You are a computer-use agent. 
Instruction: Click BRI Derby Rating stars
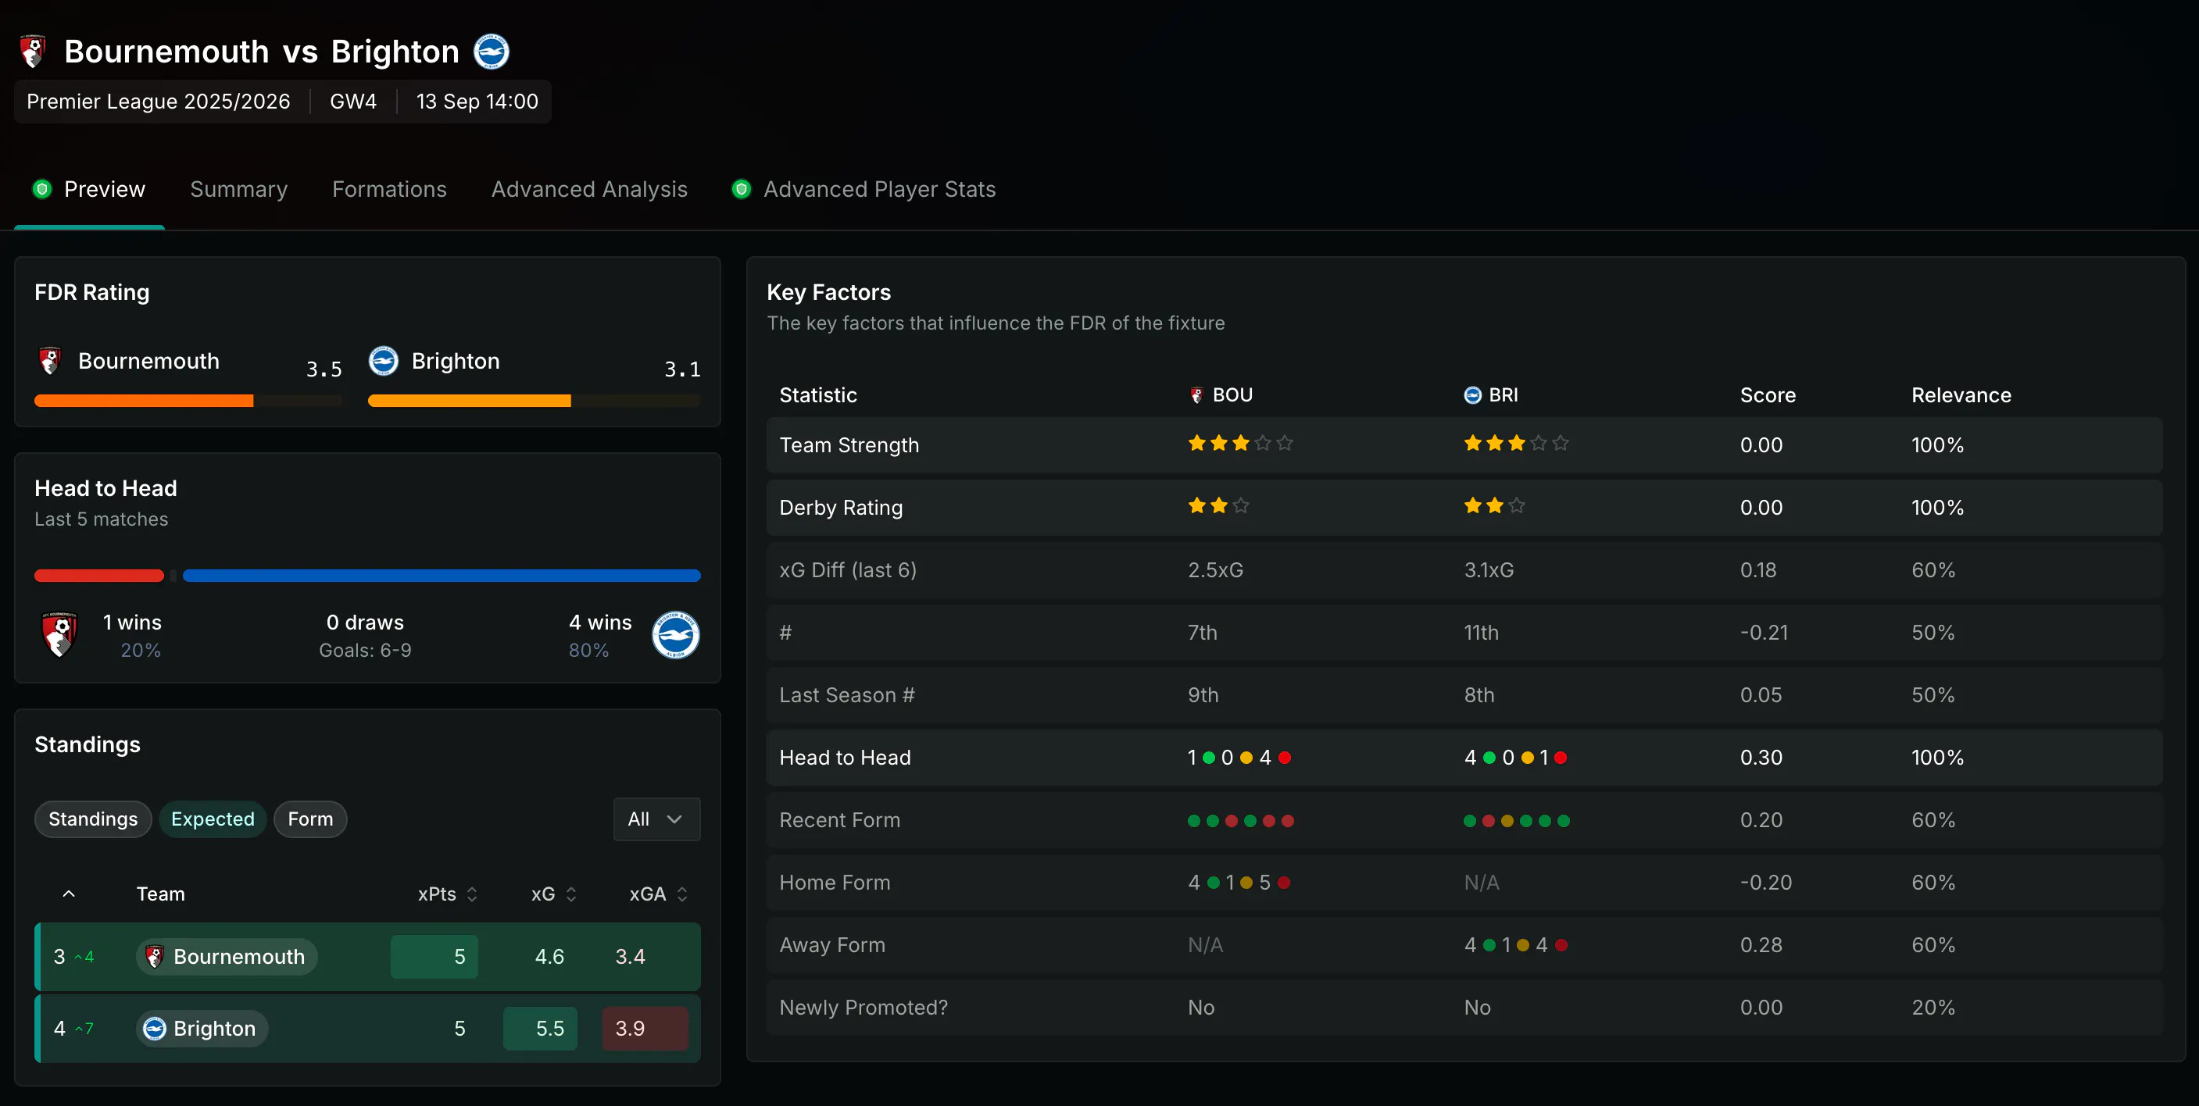(x=1494, y=505)
